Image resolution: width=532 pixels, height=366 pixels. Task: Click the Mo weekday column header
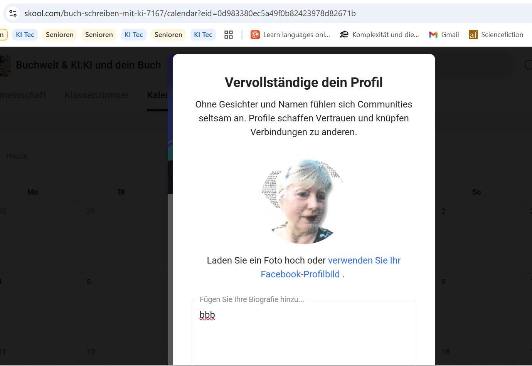click(x=33, y=192)
